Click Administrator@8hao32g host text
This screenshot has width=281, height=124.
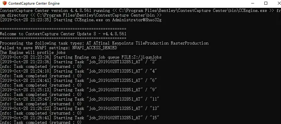pos(137,20)
